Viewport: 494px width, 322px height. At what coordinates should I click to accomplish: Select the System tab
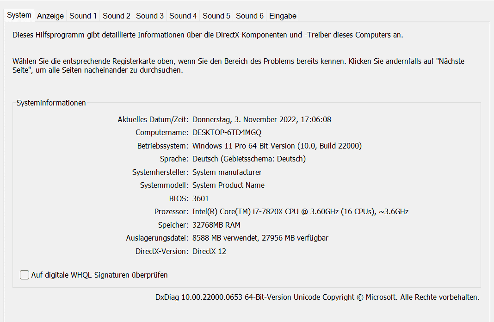coord(19,15)
